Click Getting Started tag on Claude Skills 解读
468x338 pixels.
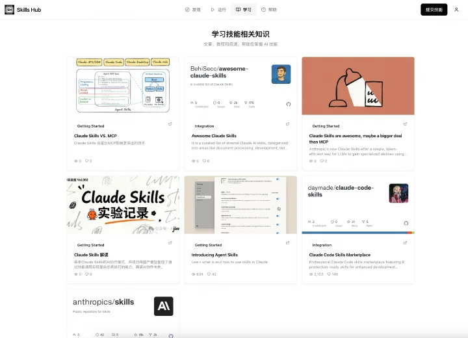click(x=91, y=245)
